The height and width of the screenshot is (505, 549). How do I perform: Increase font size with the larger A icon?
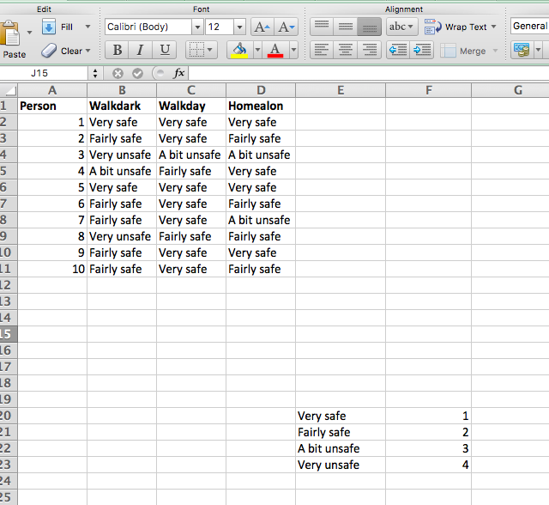262,27
